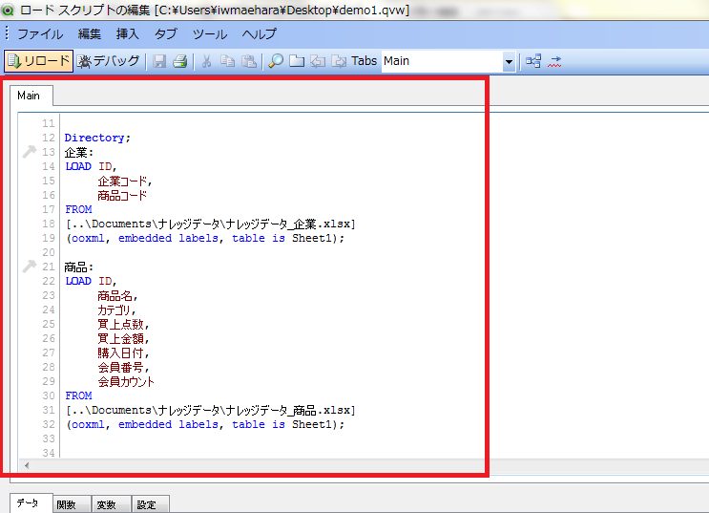
Task: Click the ナレッジデータ_商品.xlsx file path
Action: 211,410
